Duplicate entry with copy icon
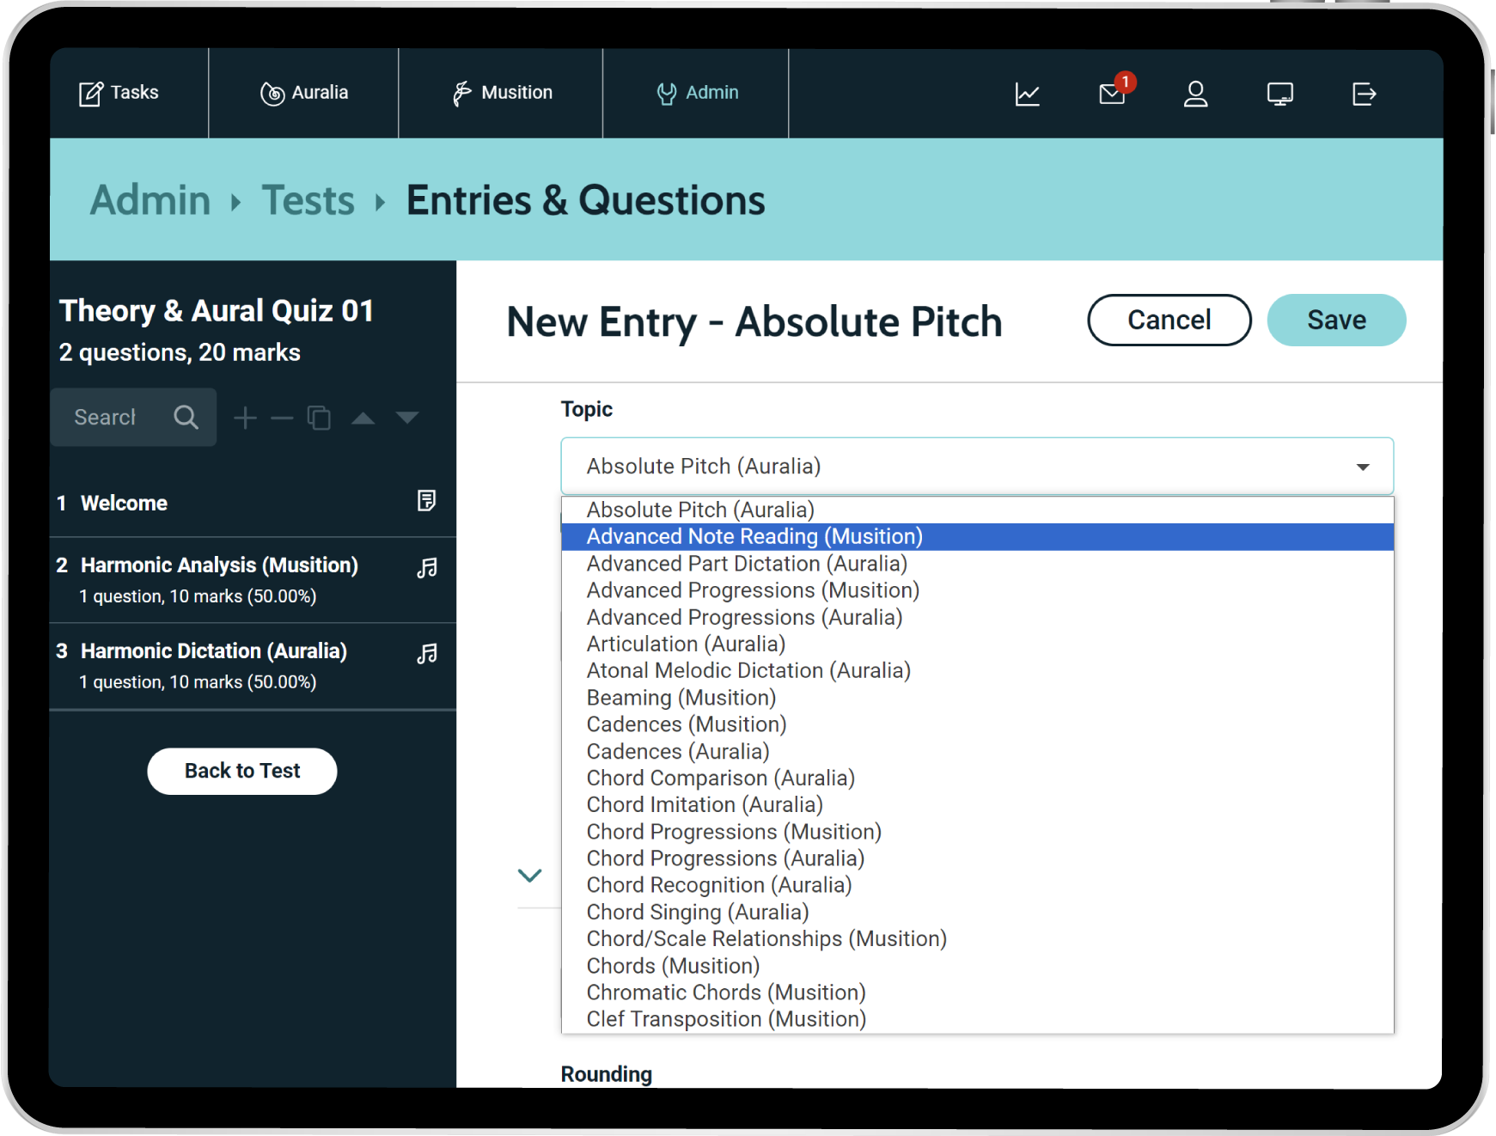Image resolution: width=1496 pixels, height=1136 pixels. click(319, 418)
